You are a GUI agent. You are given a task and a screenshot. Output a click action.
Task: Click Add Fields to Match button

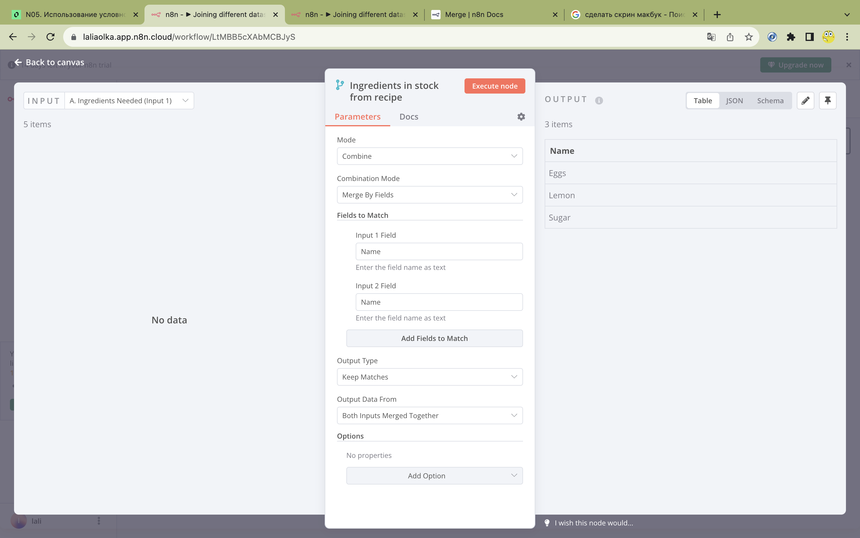(x=434, y=338)
